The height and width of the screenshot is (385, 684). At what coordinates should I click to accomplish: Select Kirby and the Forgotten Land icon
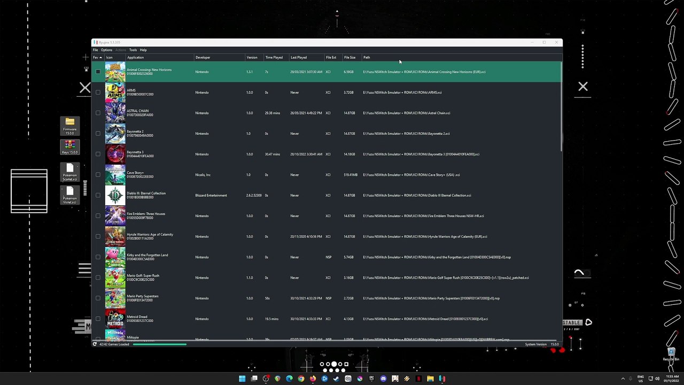115,257
